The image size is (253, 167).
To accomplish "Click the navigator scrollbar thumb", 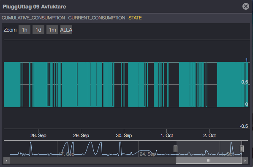I will pyautogui.click(x=209, y=160).
